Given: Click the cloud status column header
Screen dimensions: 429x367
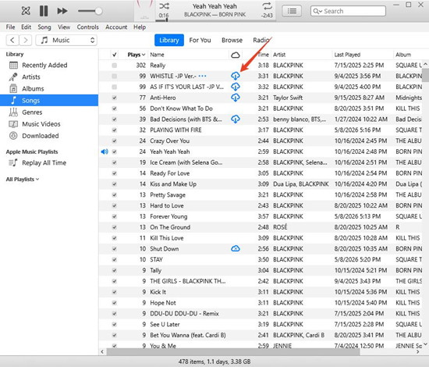Looking at the screenshot, I should (x=236, y=55).
